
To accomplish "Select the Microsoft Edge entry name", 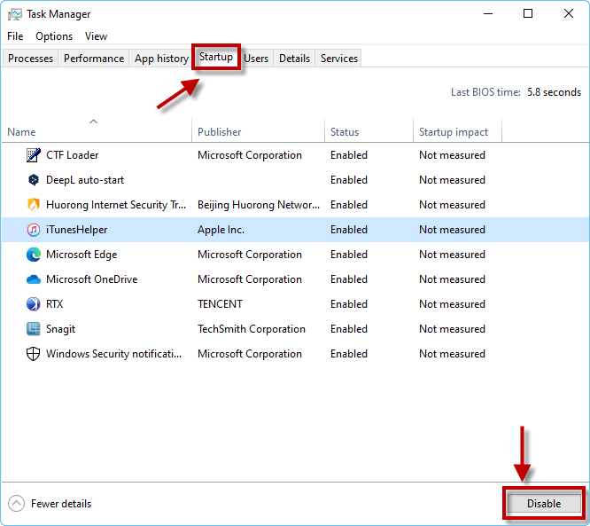I will pos(82,255).
